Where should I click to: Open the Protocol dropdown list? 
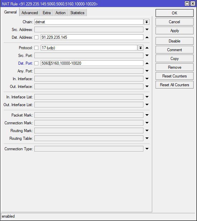click(x=140, y=48)
